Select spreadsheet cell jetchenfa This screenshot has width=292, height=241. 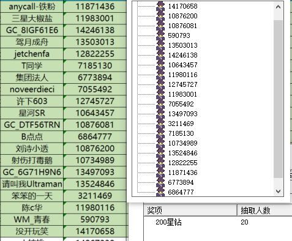click(32, 54)
